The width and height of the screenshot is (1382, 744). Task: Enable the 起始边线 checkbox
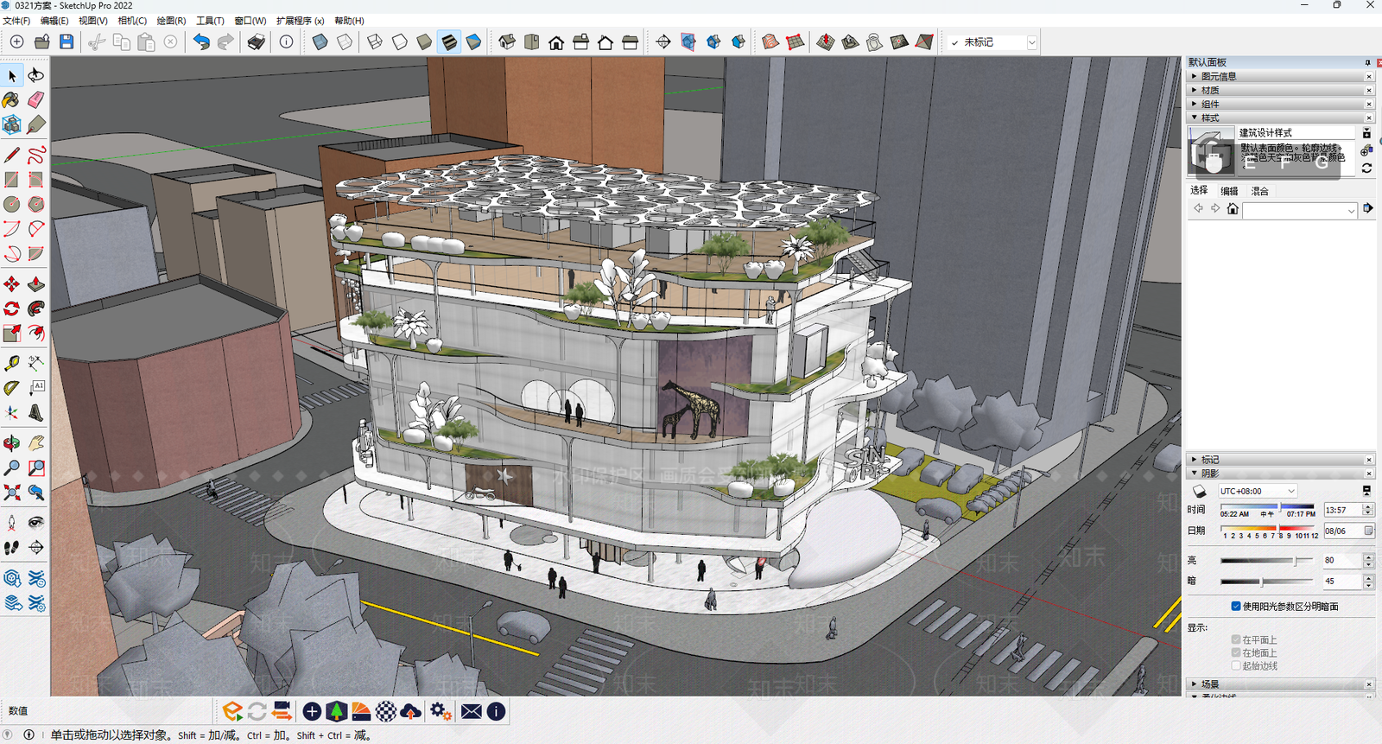coord(1236,666)
